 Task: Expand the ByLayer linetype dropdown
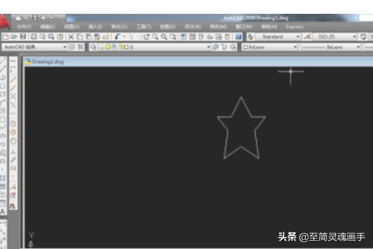pos(358,47)
